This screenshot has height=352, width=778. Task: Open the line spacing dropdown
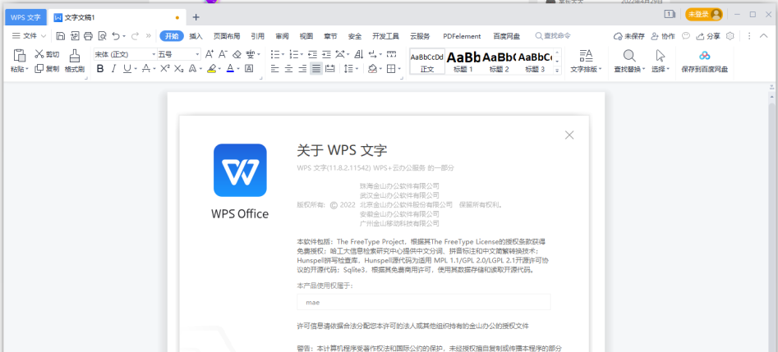tap(357, 69)
